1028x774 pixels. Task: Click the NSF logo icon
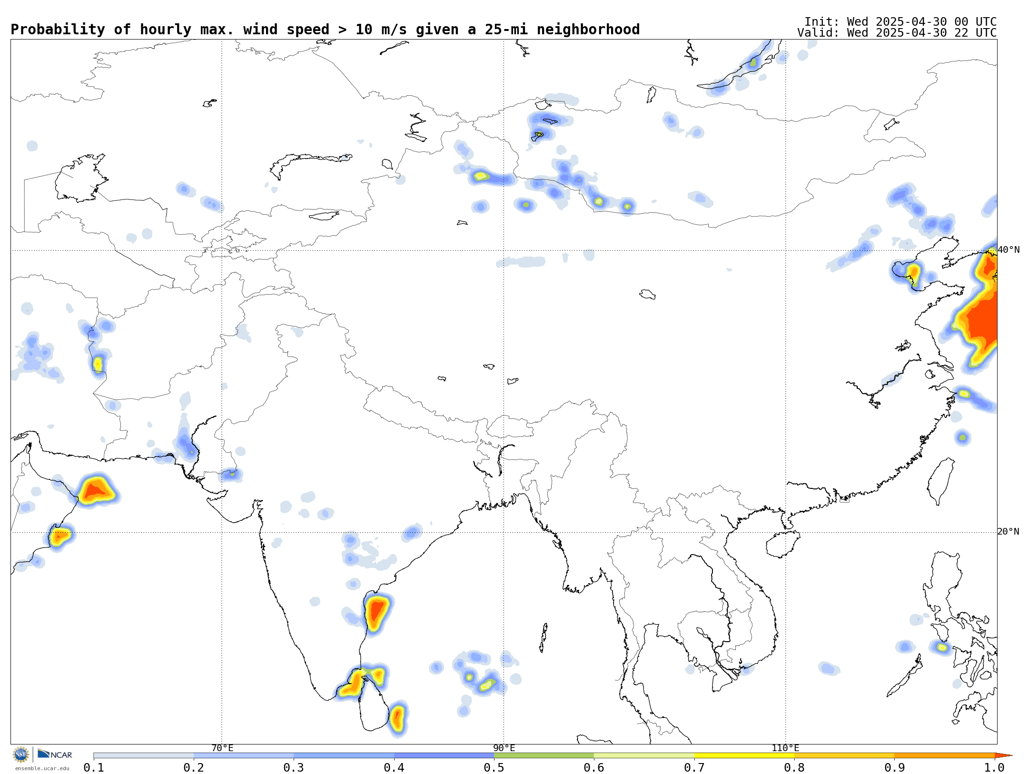(21, 754)
